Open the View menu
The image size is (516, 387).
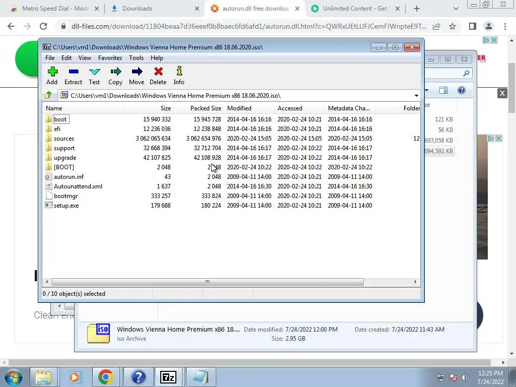pyautogui.click(x=85, y=57)
